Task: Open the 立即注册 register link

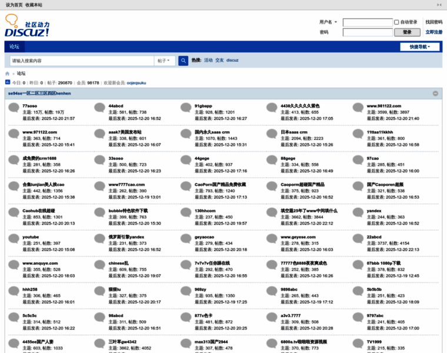Action: [433, 32]
